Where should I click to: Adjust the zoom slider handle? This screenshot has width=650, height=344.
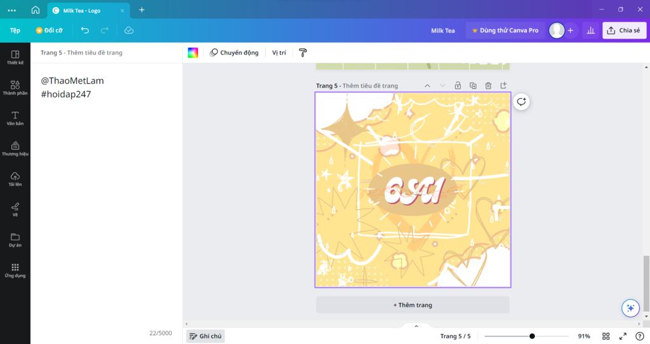point(532,336)
